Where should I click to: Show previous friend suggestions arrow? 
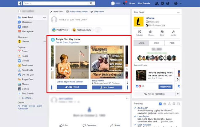(52, 69)
